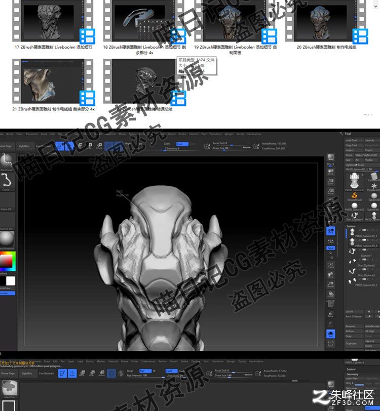Screen dimensions: 380x411
Task: Click the Xpose icon on right shelf
Action: pos(331,343)
